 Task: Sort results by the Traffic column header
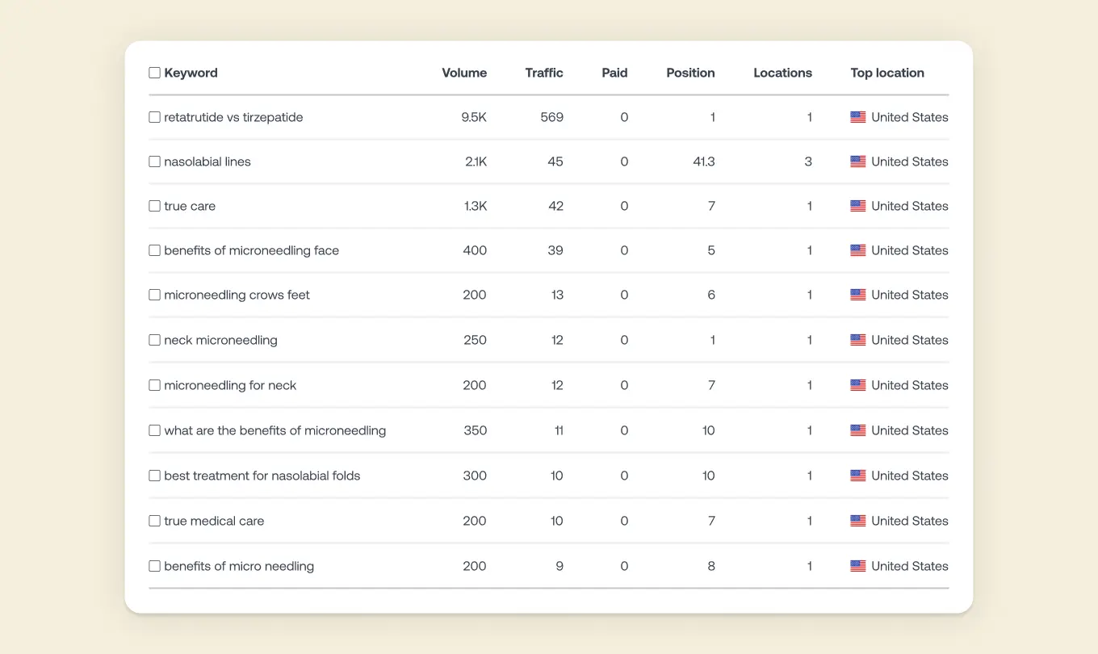[544, 73]
